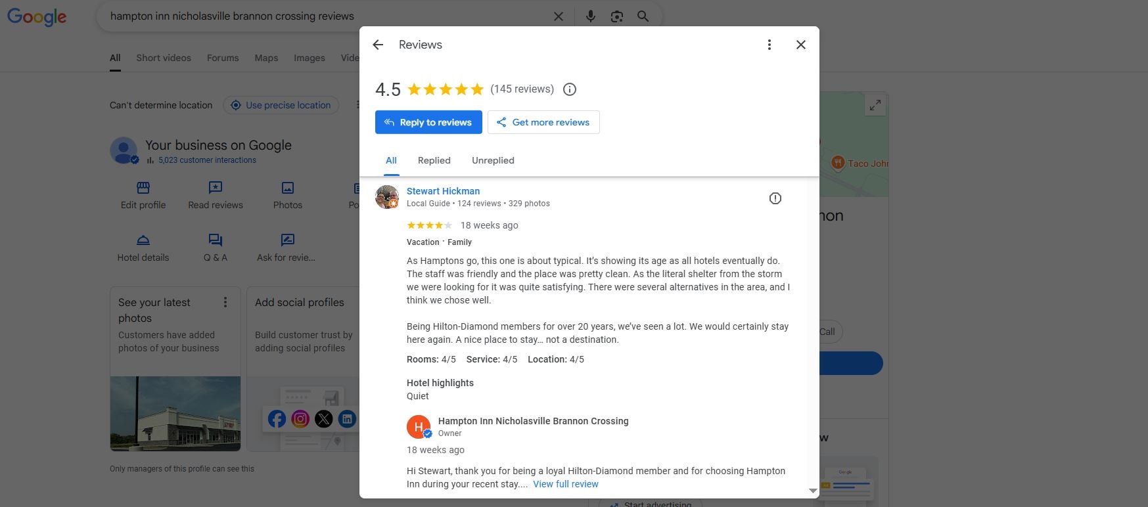
Task: Click See your latest photos card title
Action: tap(154, 310)
